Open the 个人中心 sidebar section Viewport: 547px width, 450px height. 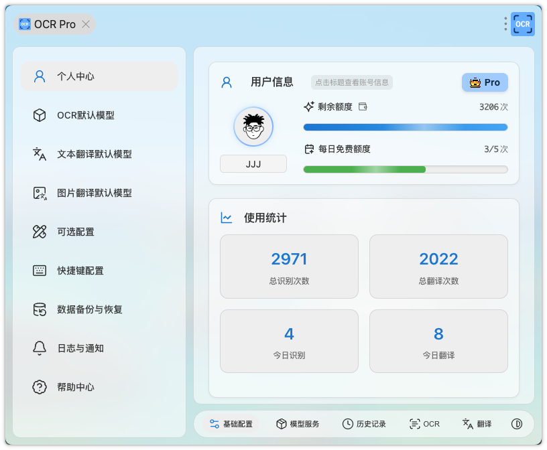99,76
